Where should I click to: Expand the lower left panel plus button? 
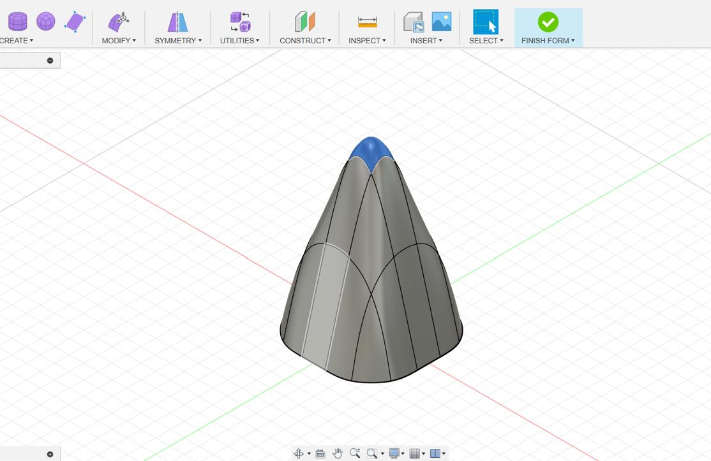pos(50,454)
